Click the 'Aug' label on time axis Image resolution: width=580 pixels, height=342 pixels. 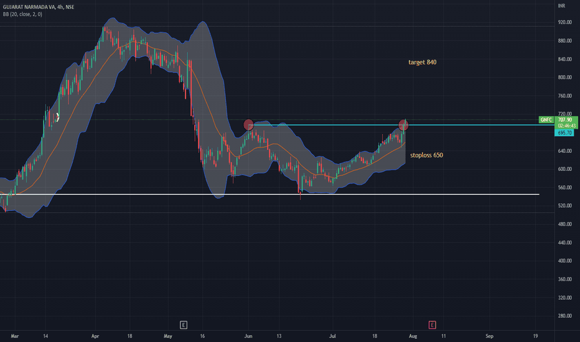413,336
